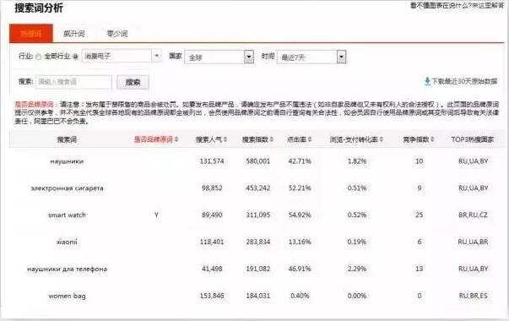Click the download icon for 30-day raw data
The image size is (509, 321).
[427, 81]
